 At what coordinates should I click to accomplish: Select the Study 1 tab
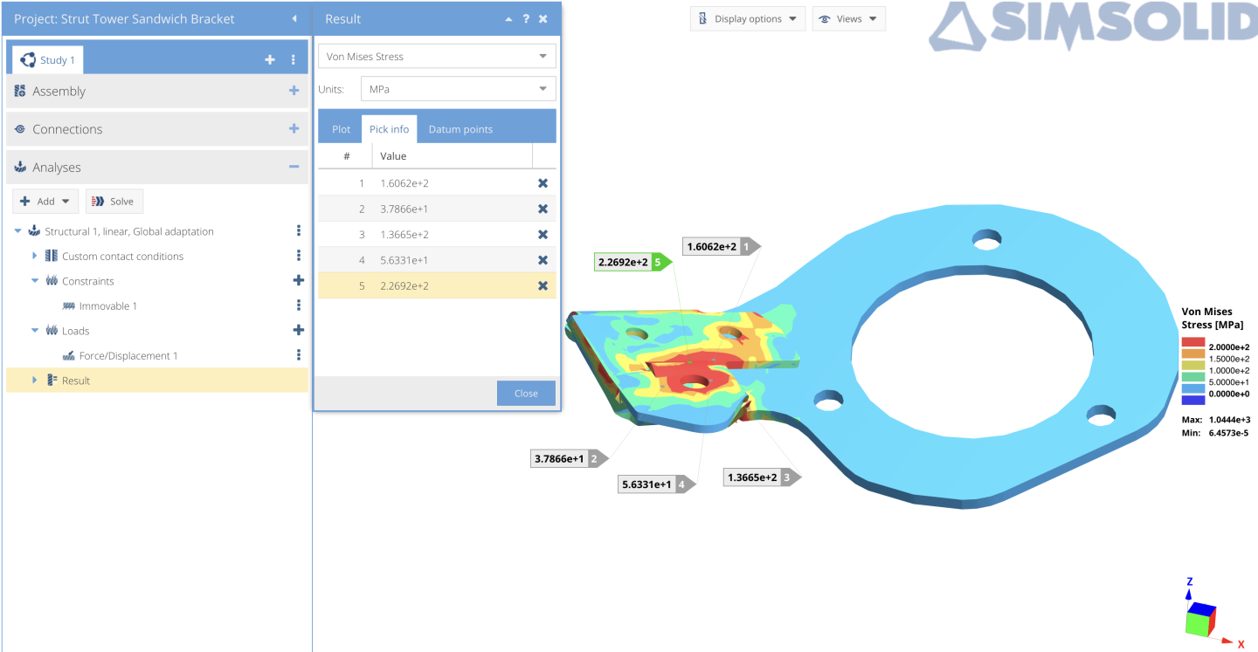[x=48, y=60]
